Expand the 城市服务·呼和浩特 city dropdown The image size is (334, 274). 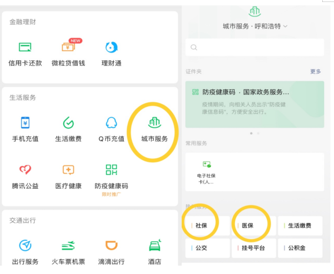[x=255, y=26]
